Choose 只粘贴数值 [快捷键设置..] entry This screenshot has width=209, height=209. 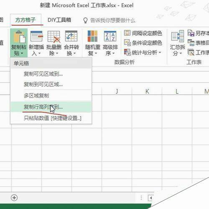coord(51,118)
